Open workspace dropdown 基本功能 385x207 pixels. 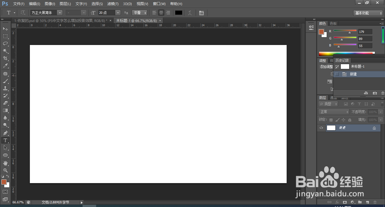368,13
